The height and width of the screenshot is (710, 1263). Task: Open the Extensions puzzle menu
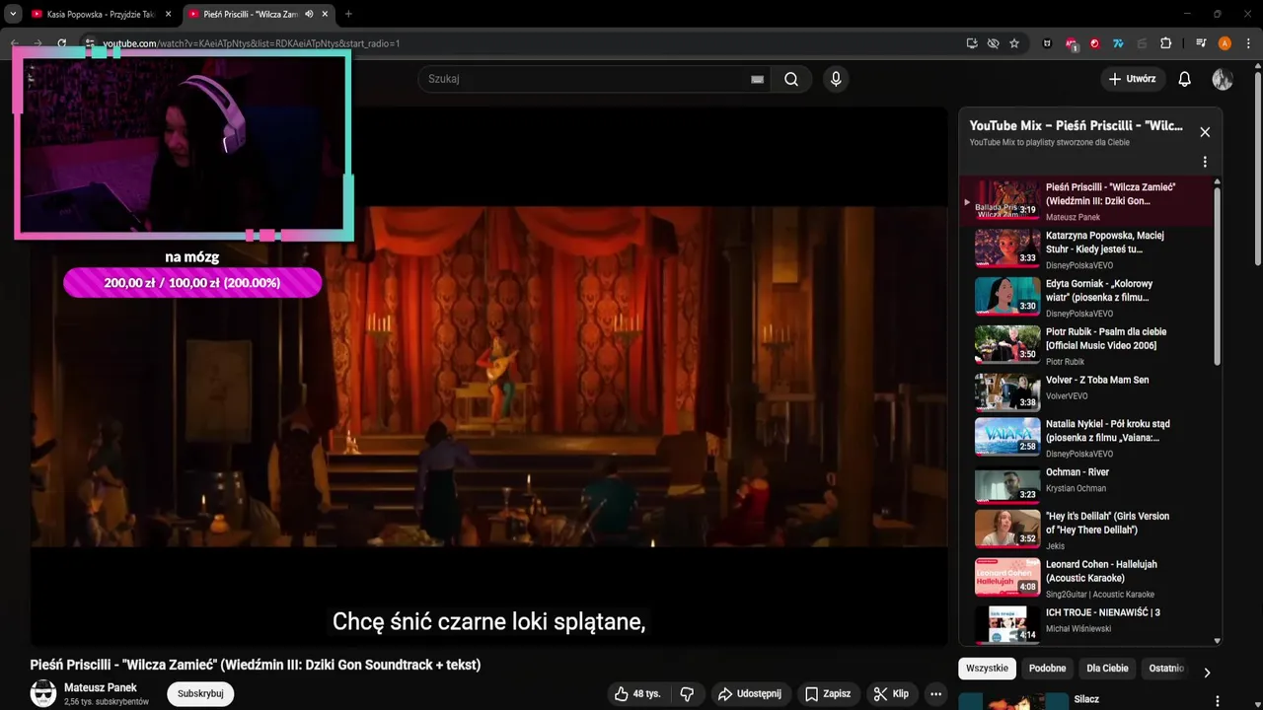[x=1165, y=43]
